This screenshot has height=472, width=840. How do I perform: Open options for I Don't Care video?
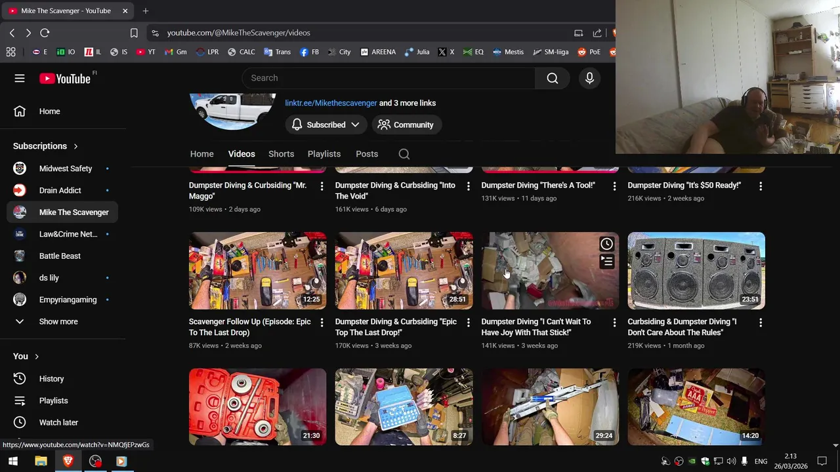761,323
